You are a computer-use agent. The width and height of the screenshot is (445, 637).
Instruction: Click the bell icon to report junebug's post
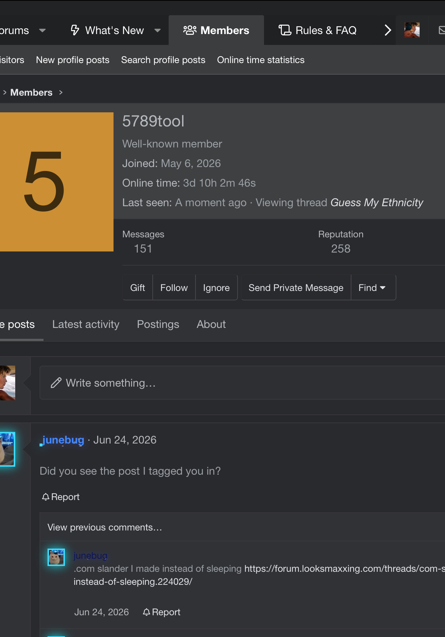coord(46,497)
